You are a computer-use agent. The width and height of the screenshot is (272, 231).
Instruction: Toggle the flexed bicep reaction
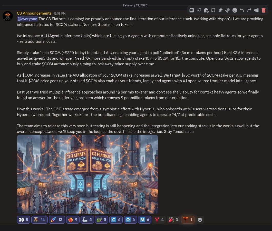click(87, 220)
